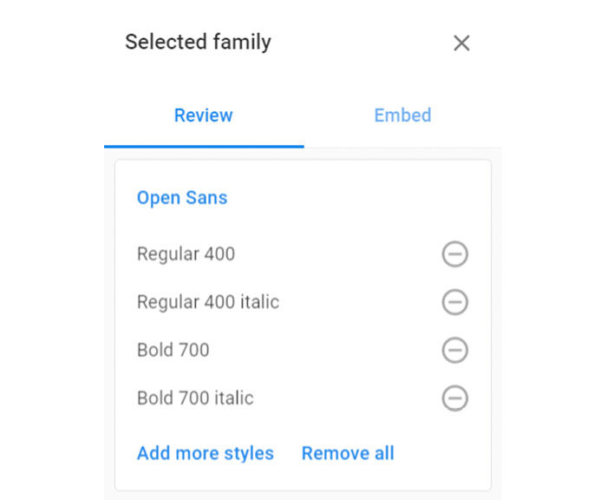
Task: Open the Embed tab
Action: pos(402,115)
